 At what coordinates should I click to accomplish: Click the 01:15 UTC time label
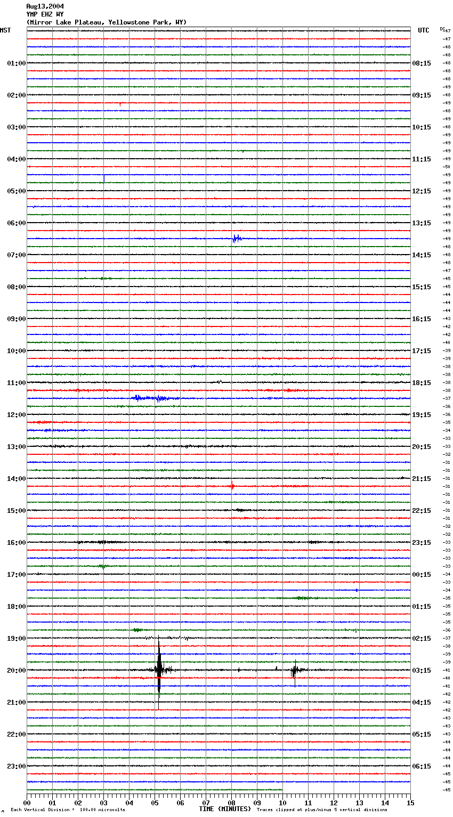422,607
